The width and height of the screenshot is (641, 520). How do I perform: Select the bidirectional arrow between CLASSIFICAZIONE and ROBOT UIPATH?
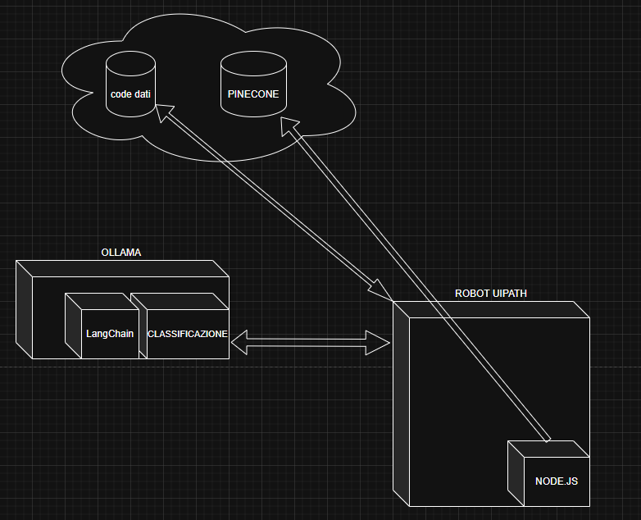click(311, 343)
